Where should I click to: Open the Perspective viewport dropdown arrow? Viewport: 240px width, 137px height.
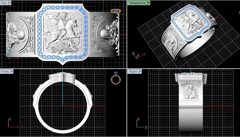[x=149, y=3]
